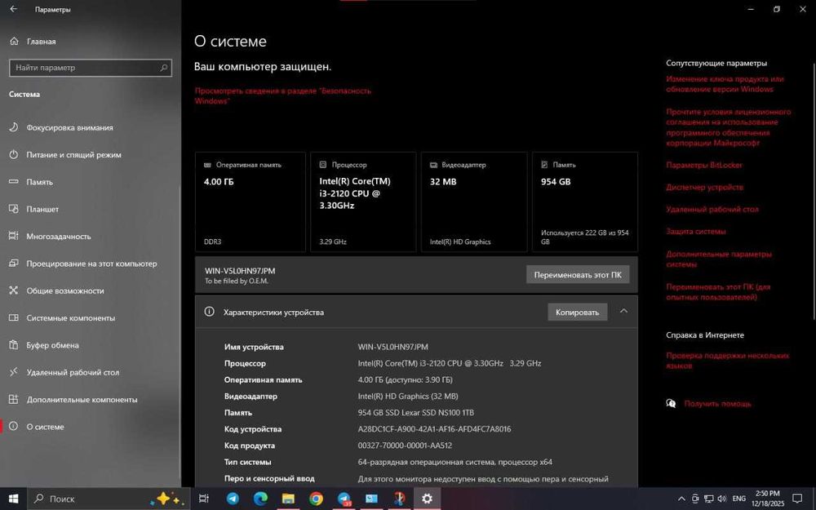Screen dimensions: 816x510
Task: Open Telegram from the taskbar
Action: click(233, 499)
